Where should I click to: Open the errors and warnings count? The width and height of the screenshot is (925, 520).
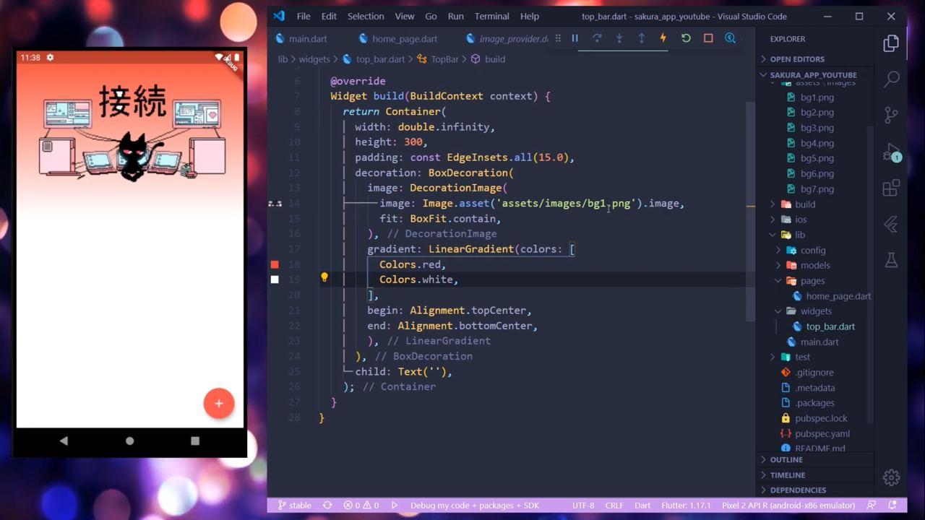(x=361, y=506)
